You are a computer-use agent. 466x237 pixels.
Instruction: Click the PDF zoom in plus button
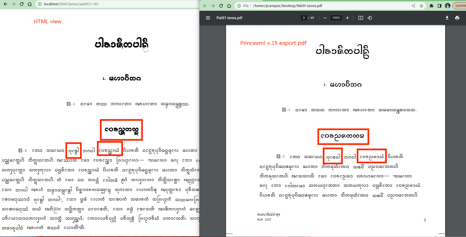pos(347,18)
